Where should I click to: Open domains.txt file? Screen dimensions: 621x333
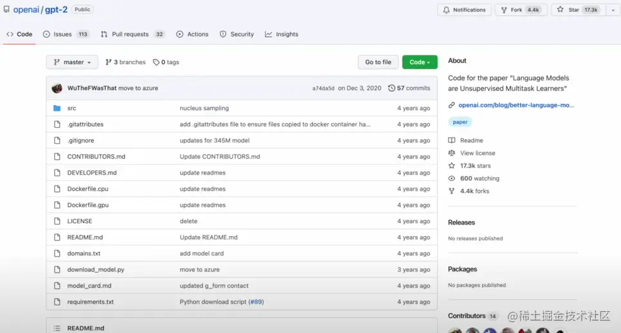click(x=84, y=253)
